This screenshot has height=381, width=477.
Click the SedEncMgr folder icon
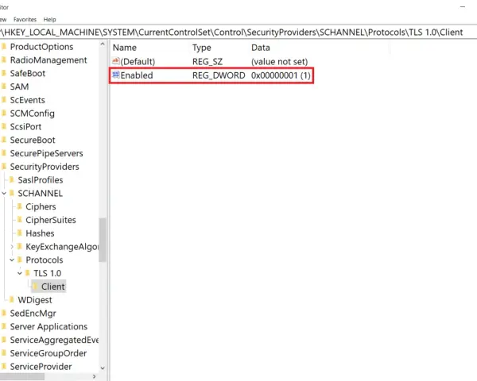tap(4, 314)
